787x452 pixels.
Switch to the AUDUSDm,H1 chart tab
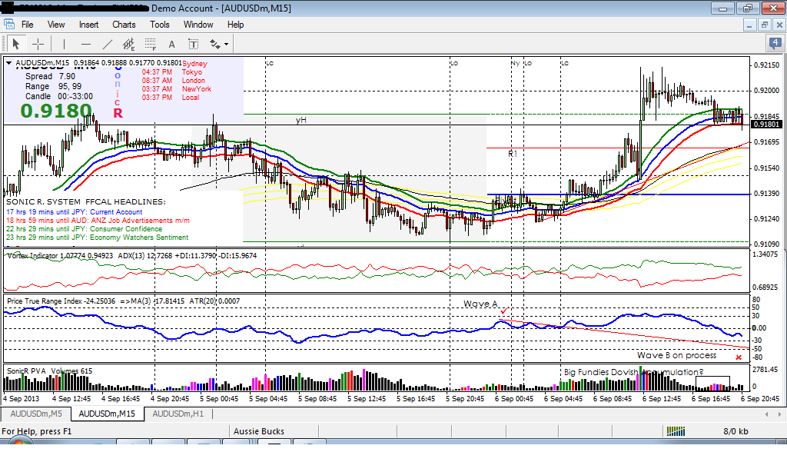(x=178, y=414)
